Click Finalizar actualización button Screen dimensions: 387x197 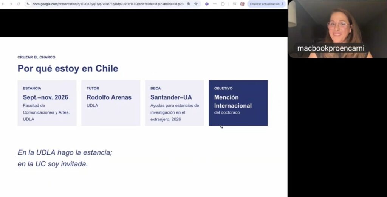click(264, 4)
